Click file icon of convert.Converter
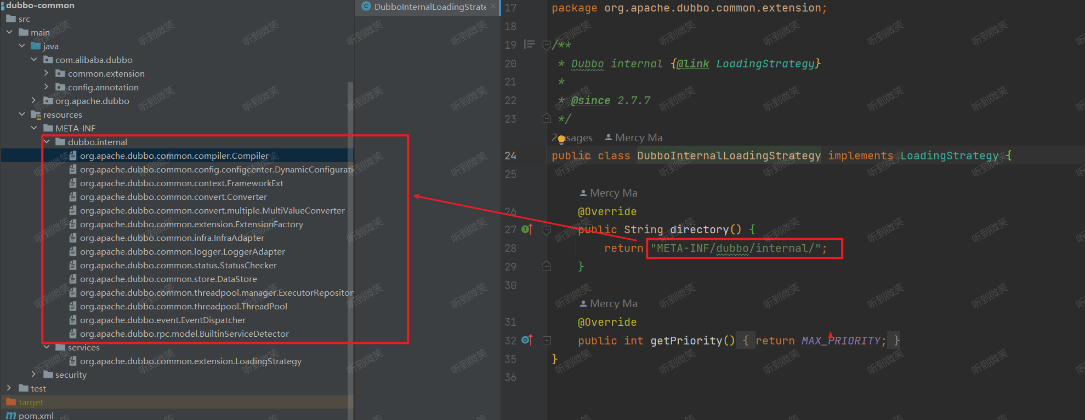Viewport: 1085px width, 420px height. click(73, 197)
